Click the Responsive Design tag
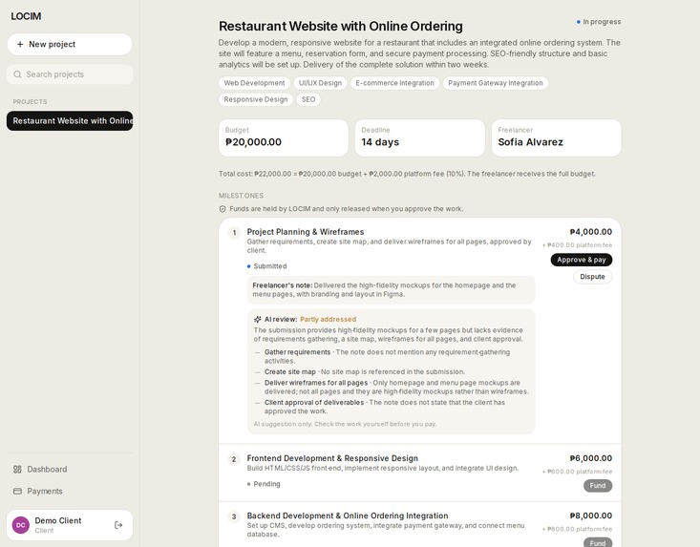The width and height of the screenshot is (700, 547). tap(256, 99)
